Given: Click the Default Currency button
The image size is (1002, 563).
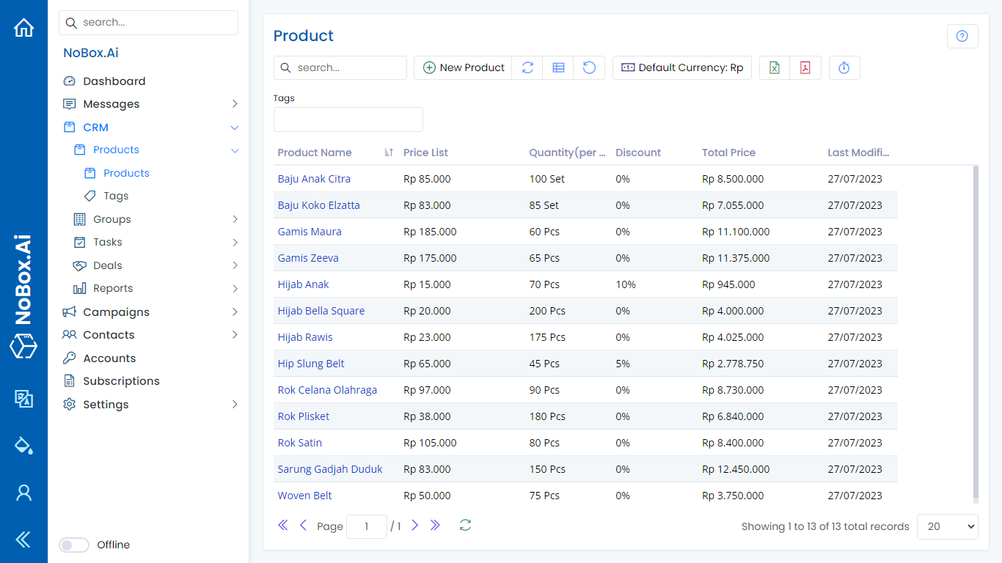Looking at the screenshot, I should 681,67.
